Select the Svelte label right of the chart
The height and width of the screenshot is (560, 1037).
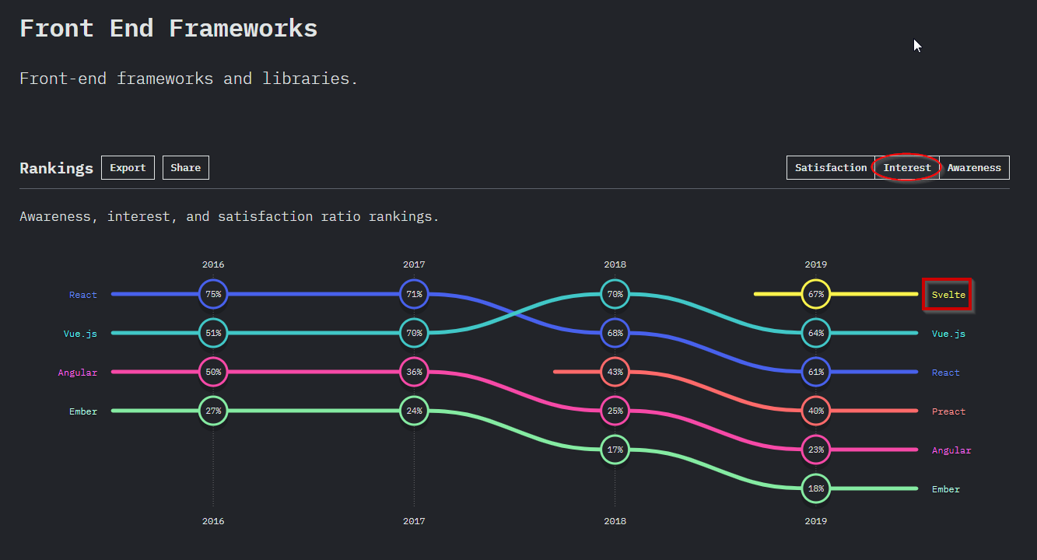click(x=948, y=295)
